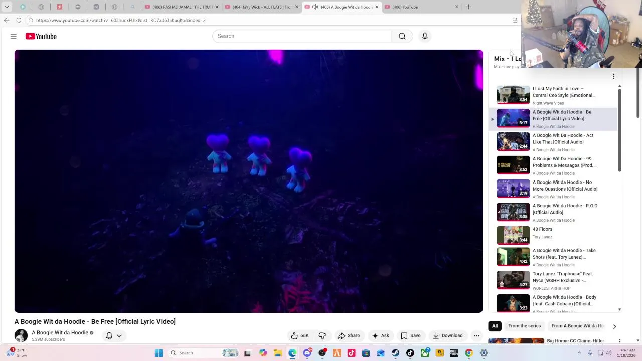Play R.O.D [Official Audio] playlist item
This screenshot has width=642, height=361.
pyautogui.click(x=553, y=213)
